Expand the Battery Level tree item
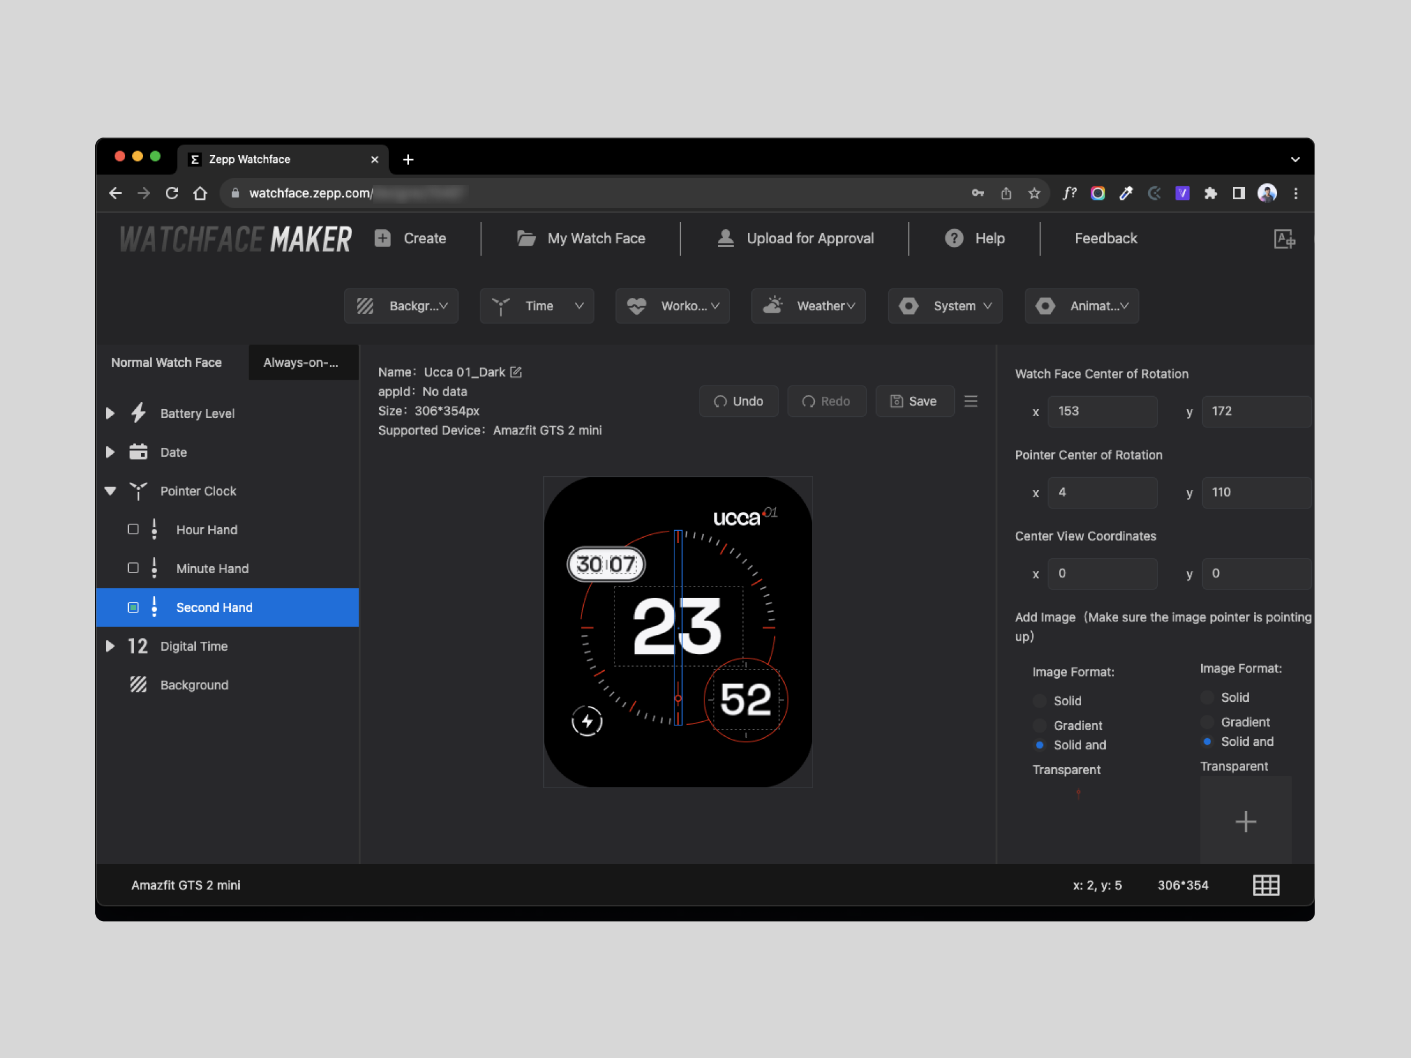The height and width of the screenshot is (1058, 1411). [110, 413]
